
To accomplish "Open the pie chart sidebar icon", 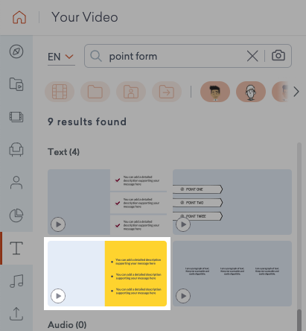I will click(16, 215).
